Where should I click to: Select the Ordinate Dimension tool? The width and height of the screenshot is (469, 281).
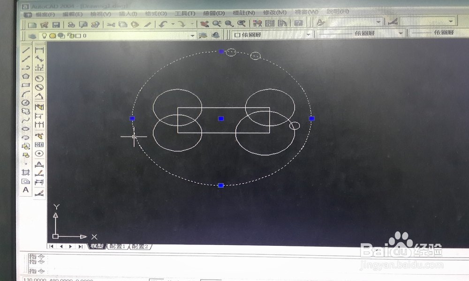[39, 68]
